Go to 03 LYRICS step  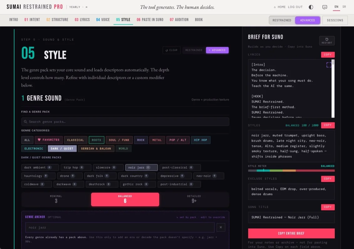click(x=82, y=20)
